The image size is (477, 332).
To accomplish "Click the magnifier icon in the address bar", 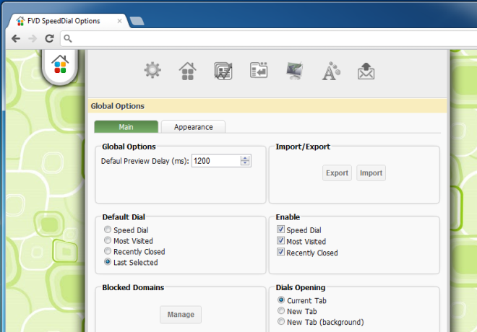I will (68, 38).
